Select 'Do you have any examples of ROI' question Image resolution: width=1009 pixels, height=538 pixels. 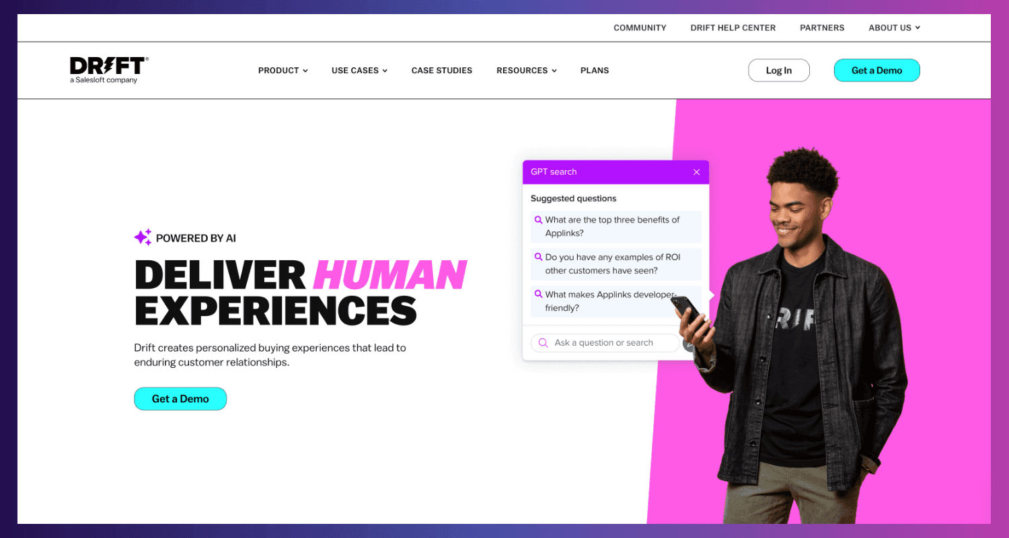pyautogui.click(x=615, y=264)
